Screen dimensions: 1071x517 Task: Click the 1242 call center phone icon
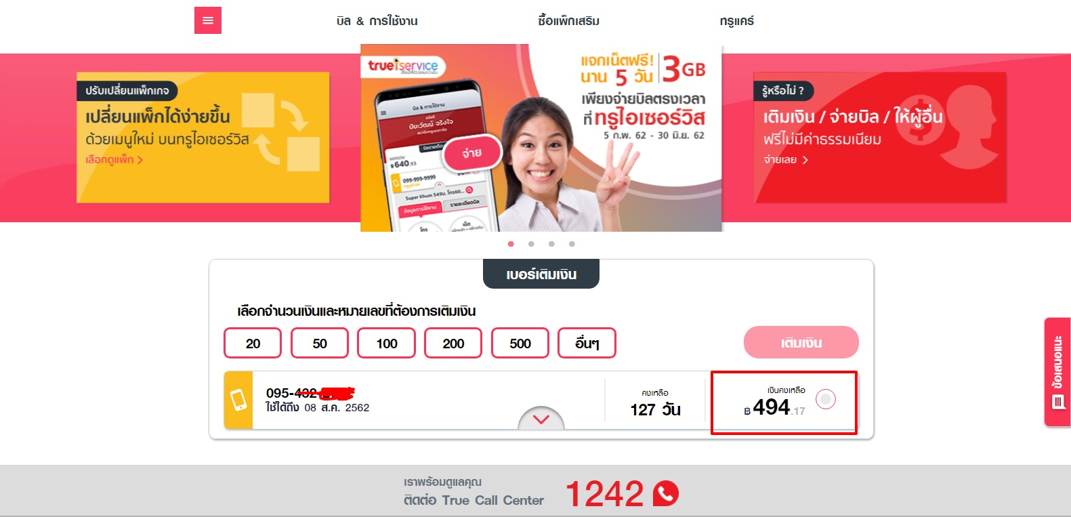[666, 493]
